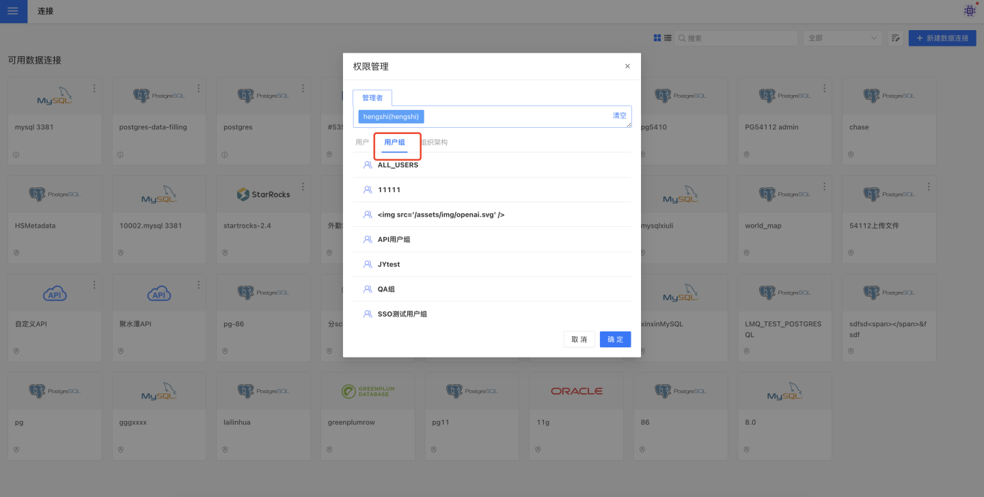
Task: Select the 管理者 role tab
Action: 372,98
